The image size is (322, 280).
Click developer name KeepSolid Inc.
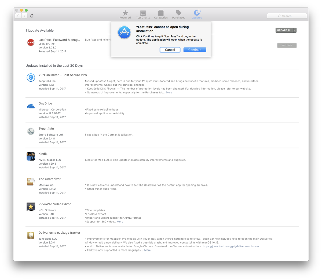tap(47, 81)
